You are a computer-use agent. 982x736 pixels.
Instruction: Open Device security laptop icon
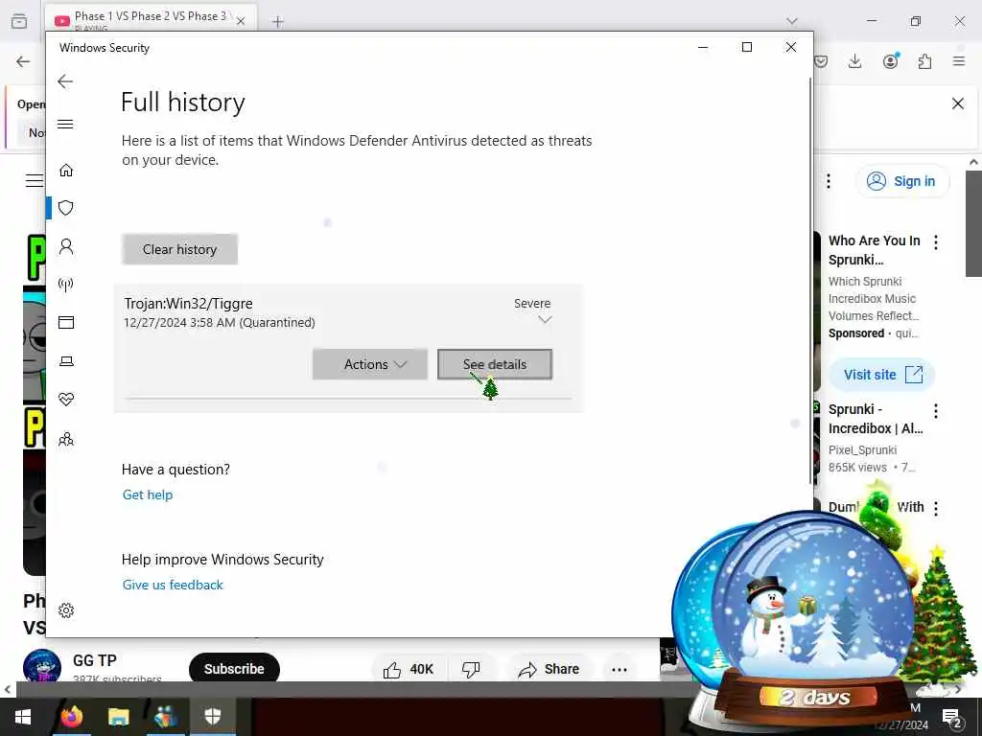click(66, 361)
